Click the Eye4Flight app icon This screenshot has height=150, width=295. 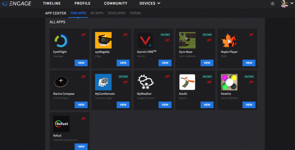point(61,40)
